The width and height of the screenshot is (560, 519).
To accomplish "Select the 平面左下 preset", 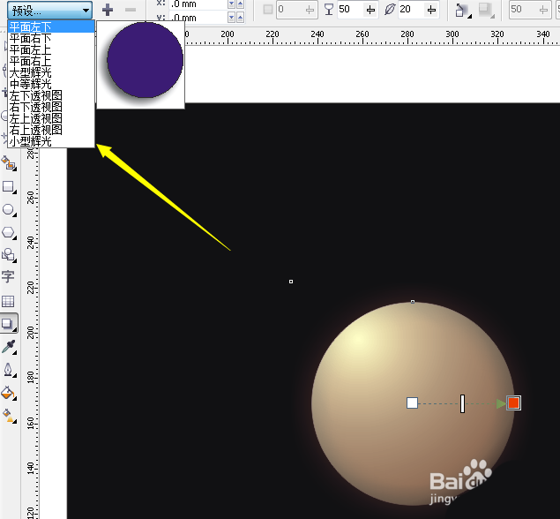I will 51,26.
